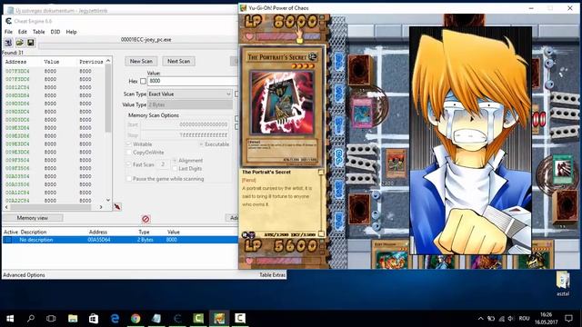Open taskbar search magnifier
Image resolution: width=582 pixels, height=327 pixels.
coord(31,319)
